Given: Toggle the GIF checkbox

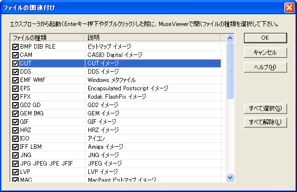Looking at the screenshot, I should pyautogui.click(x=15, y=122).
